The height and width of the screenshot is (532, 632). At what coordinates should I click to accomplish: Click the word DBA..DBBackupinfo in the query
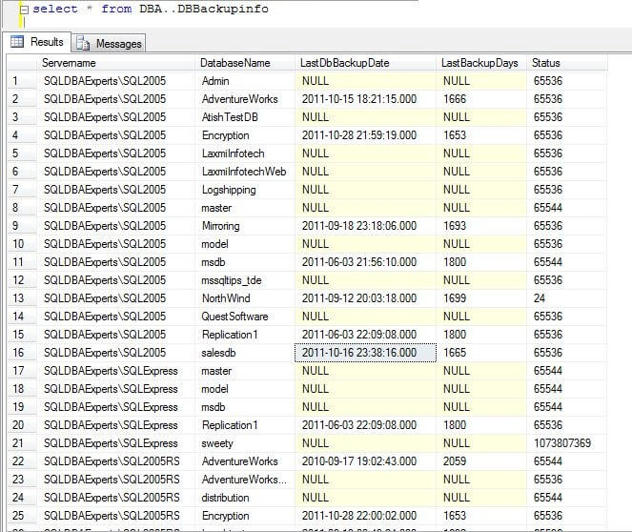204,9
